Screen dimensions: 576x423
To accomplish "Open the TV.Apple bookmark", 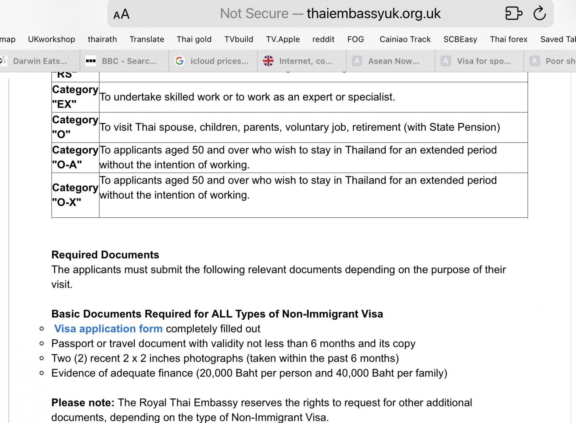I will (x=283, y=39).
